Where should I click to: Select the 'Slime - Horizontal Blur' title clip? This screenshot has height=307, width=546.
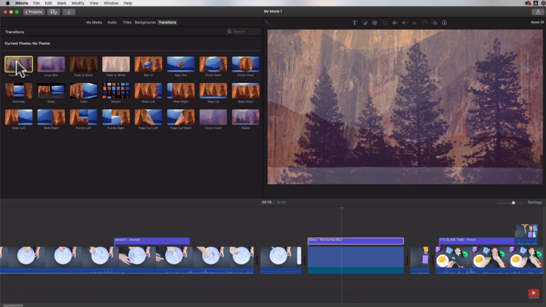(356, 240)
